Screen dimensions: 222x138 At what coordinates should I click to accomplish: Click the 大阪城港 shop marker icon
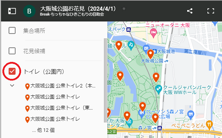click(x=146, y=49)
